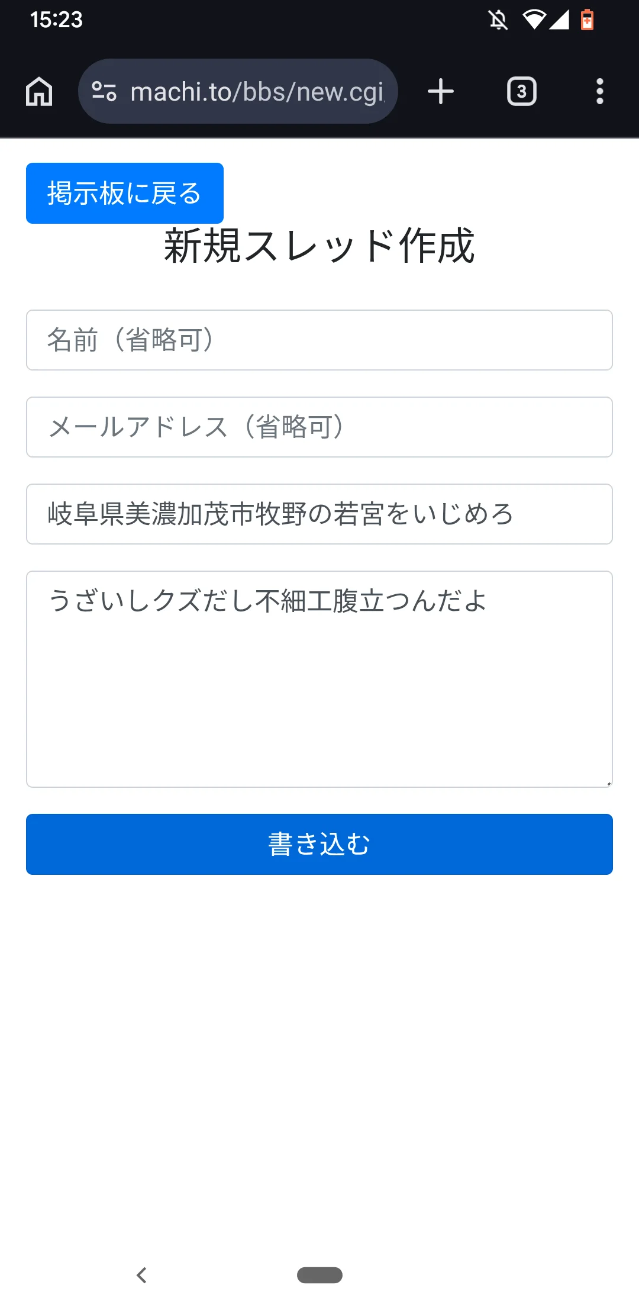Image resolution: width=639 pixels, height=1314 pixels.
Task: Tap the battery status icon
Action: pos(587,20)
